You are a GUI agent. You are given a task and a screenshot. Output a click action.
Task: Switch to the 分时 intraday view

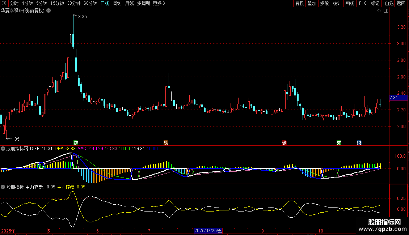click(14, 3)
